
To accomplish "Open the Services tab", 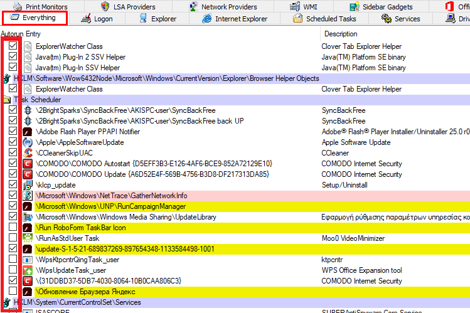I will 401,19.
